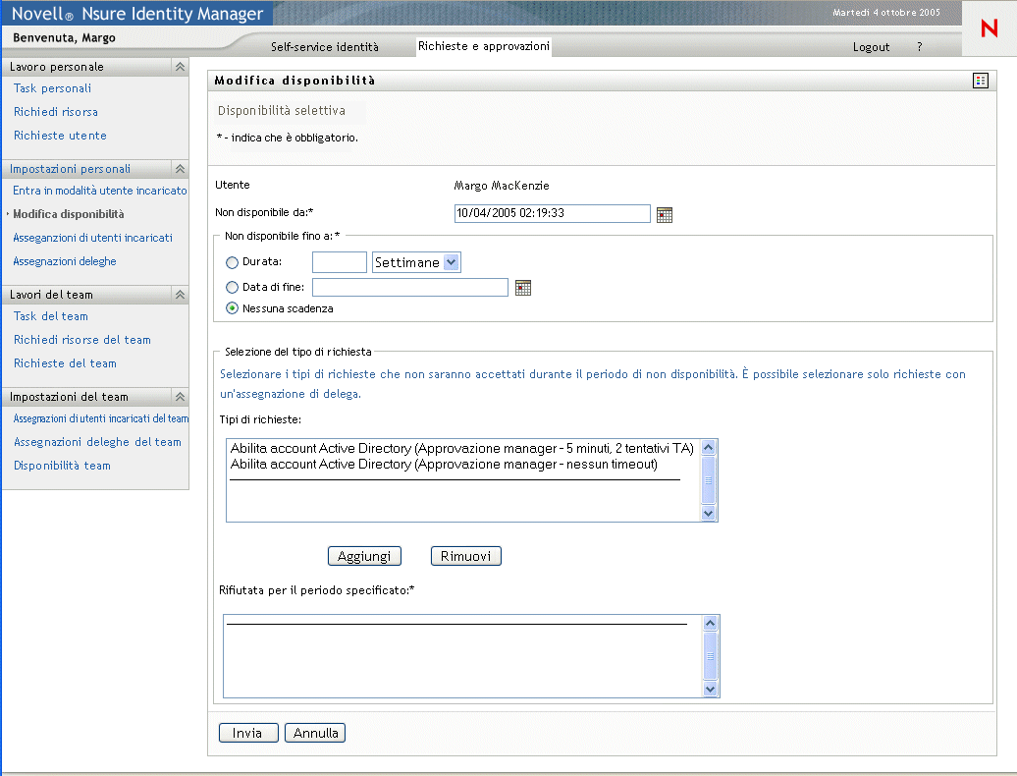Switch to the Richieste e approvazioni tab

tap(483, 46)
